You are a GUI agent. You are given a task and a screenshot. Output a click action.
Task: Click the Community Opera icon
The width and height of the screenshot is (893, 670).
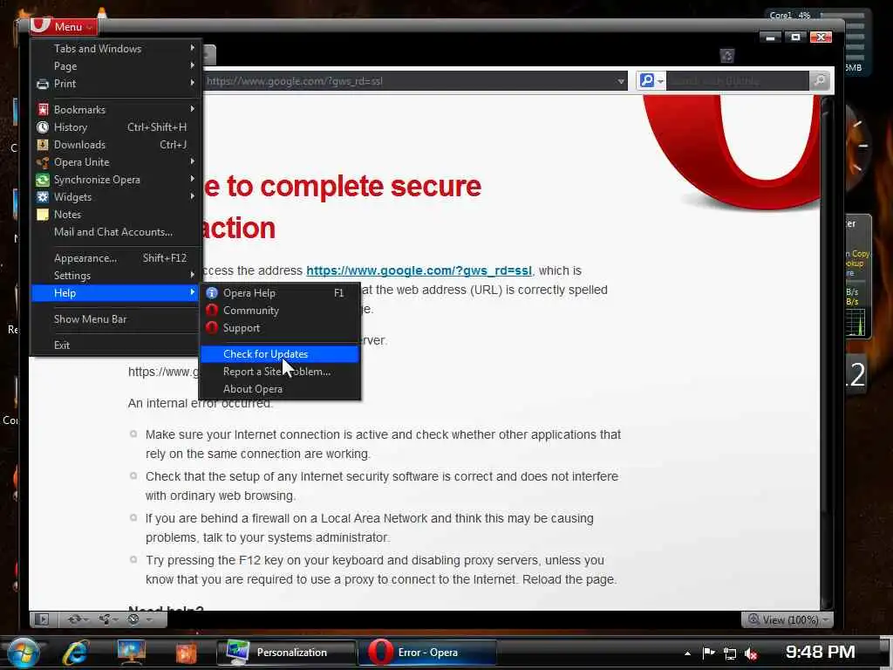point(212,311)
